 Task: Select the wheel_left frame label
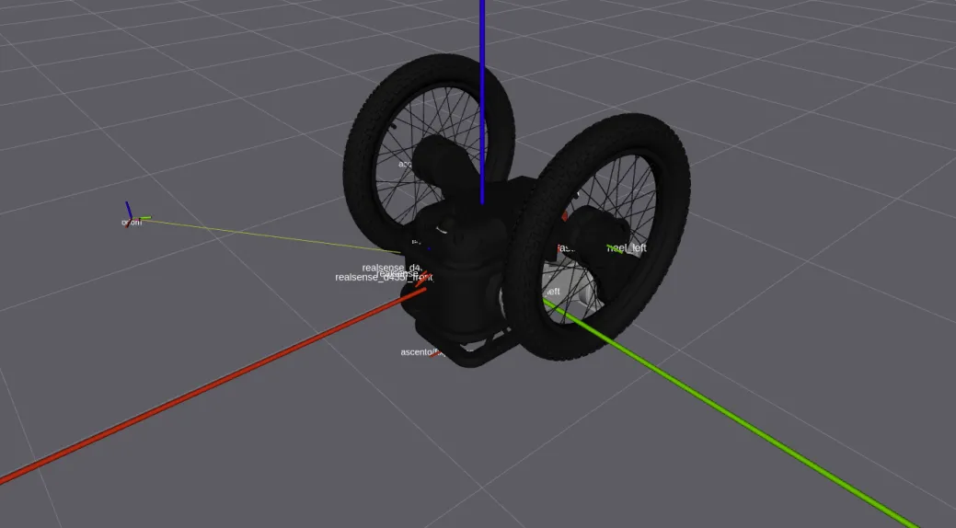626,247
